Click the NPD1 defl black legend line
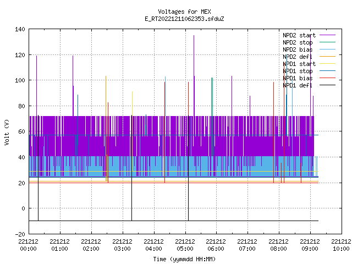The width and height of the screenshot is (352, 264). tap(327, 85)
